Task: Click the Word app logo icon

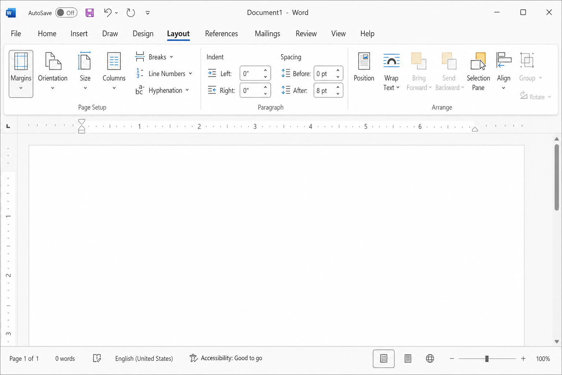Action: click(x=11, y=13)
